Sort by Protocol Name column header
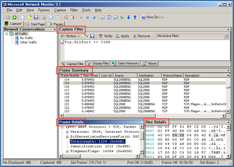Viewport: 234px width, 167px height. [x=172, y=75]
